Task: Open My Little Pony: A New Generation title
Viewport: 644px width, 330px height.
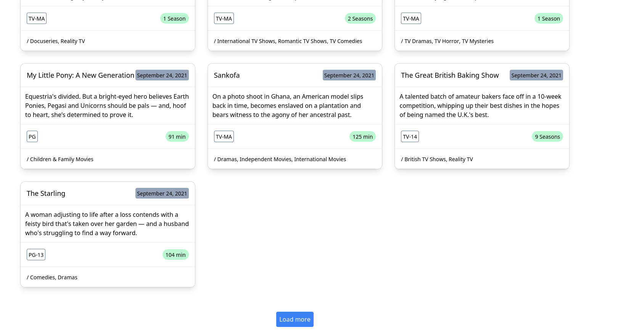Action: click(80, 75)
